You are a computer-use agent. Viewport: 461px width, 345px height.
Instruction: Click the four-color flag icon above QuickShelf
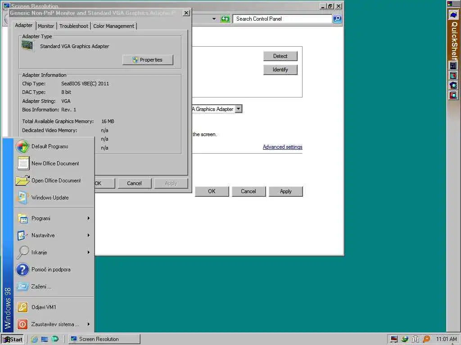(x=450, y=4)
